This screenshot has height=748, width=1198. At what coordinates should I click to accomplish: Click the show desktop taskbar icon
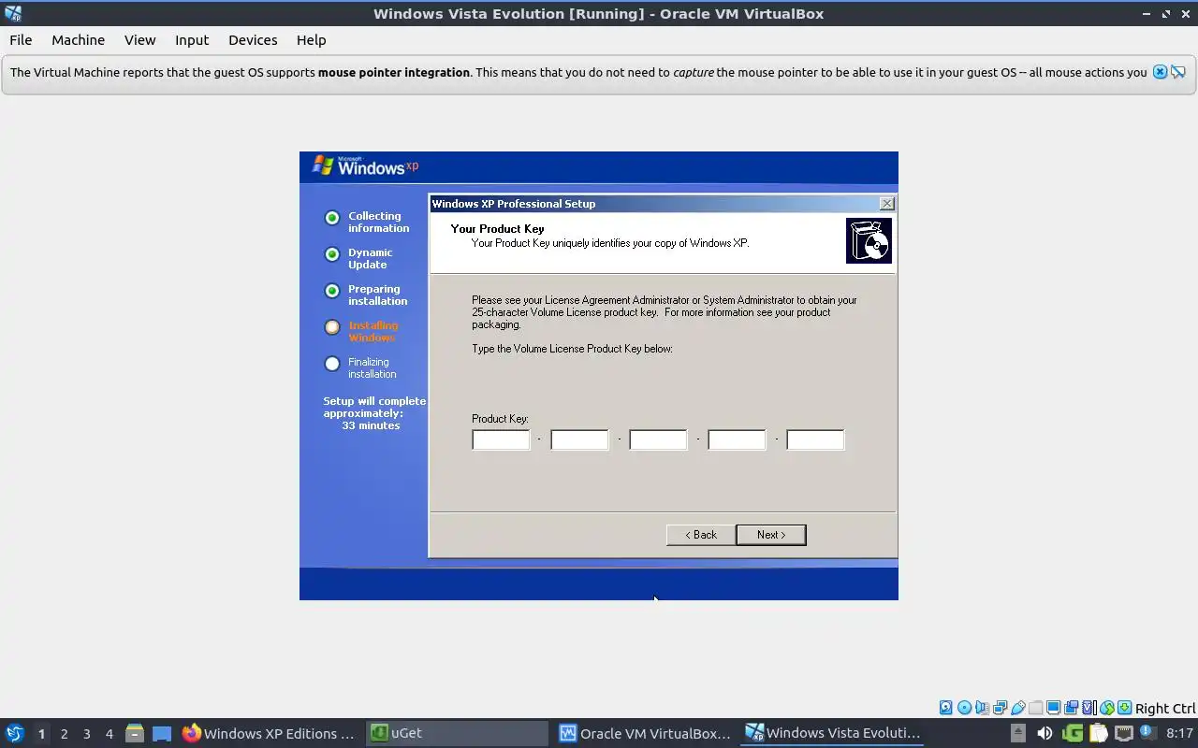pyautogui.click(x=162, y=733)
